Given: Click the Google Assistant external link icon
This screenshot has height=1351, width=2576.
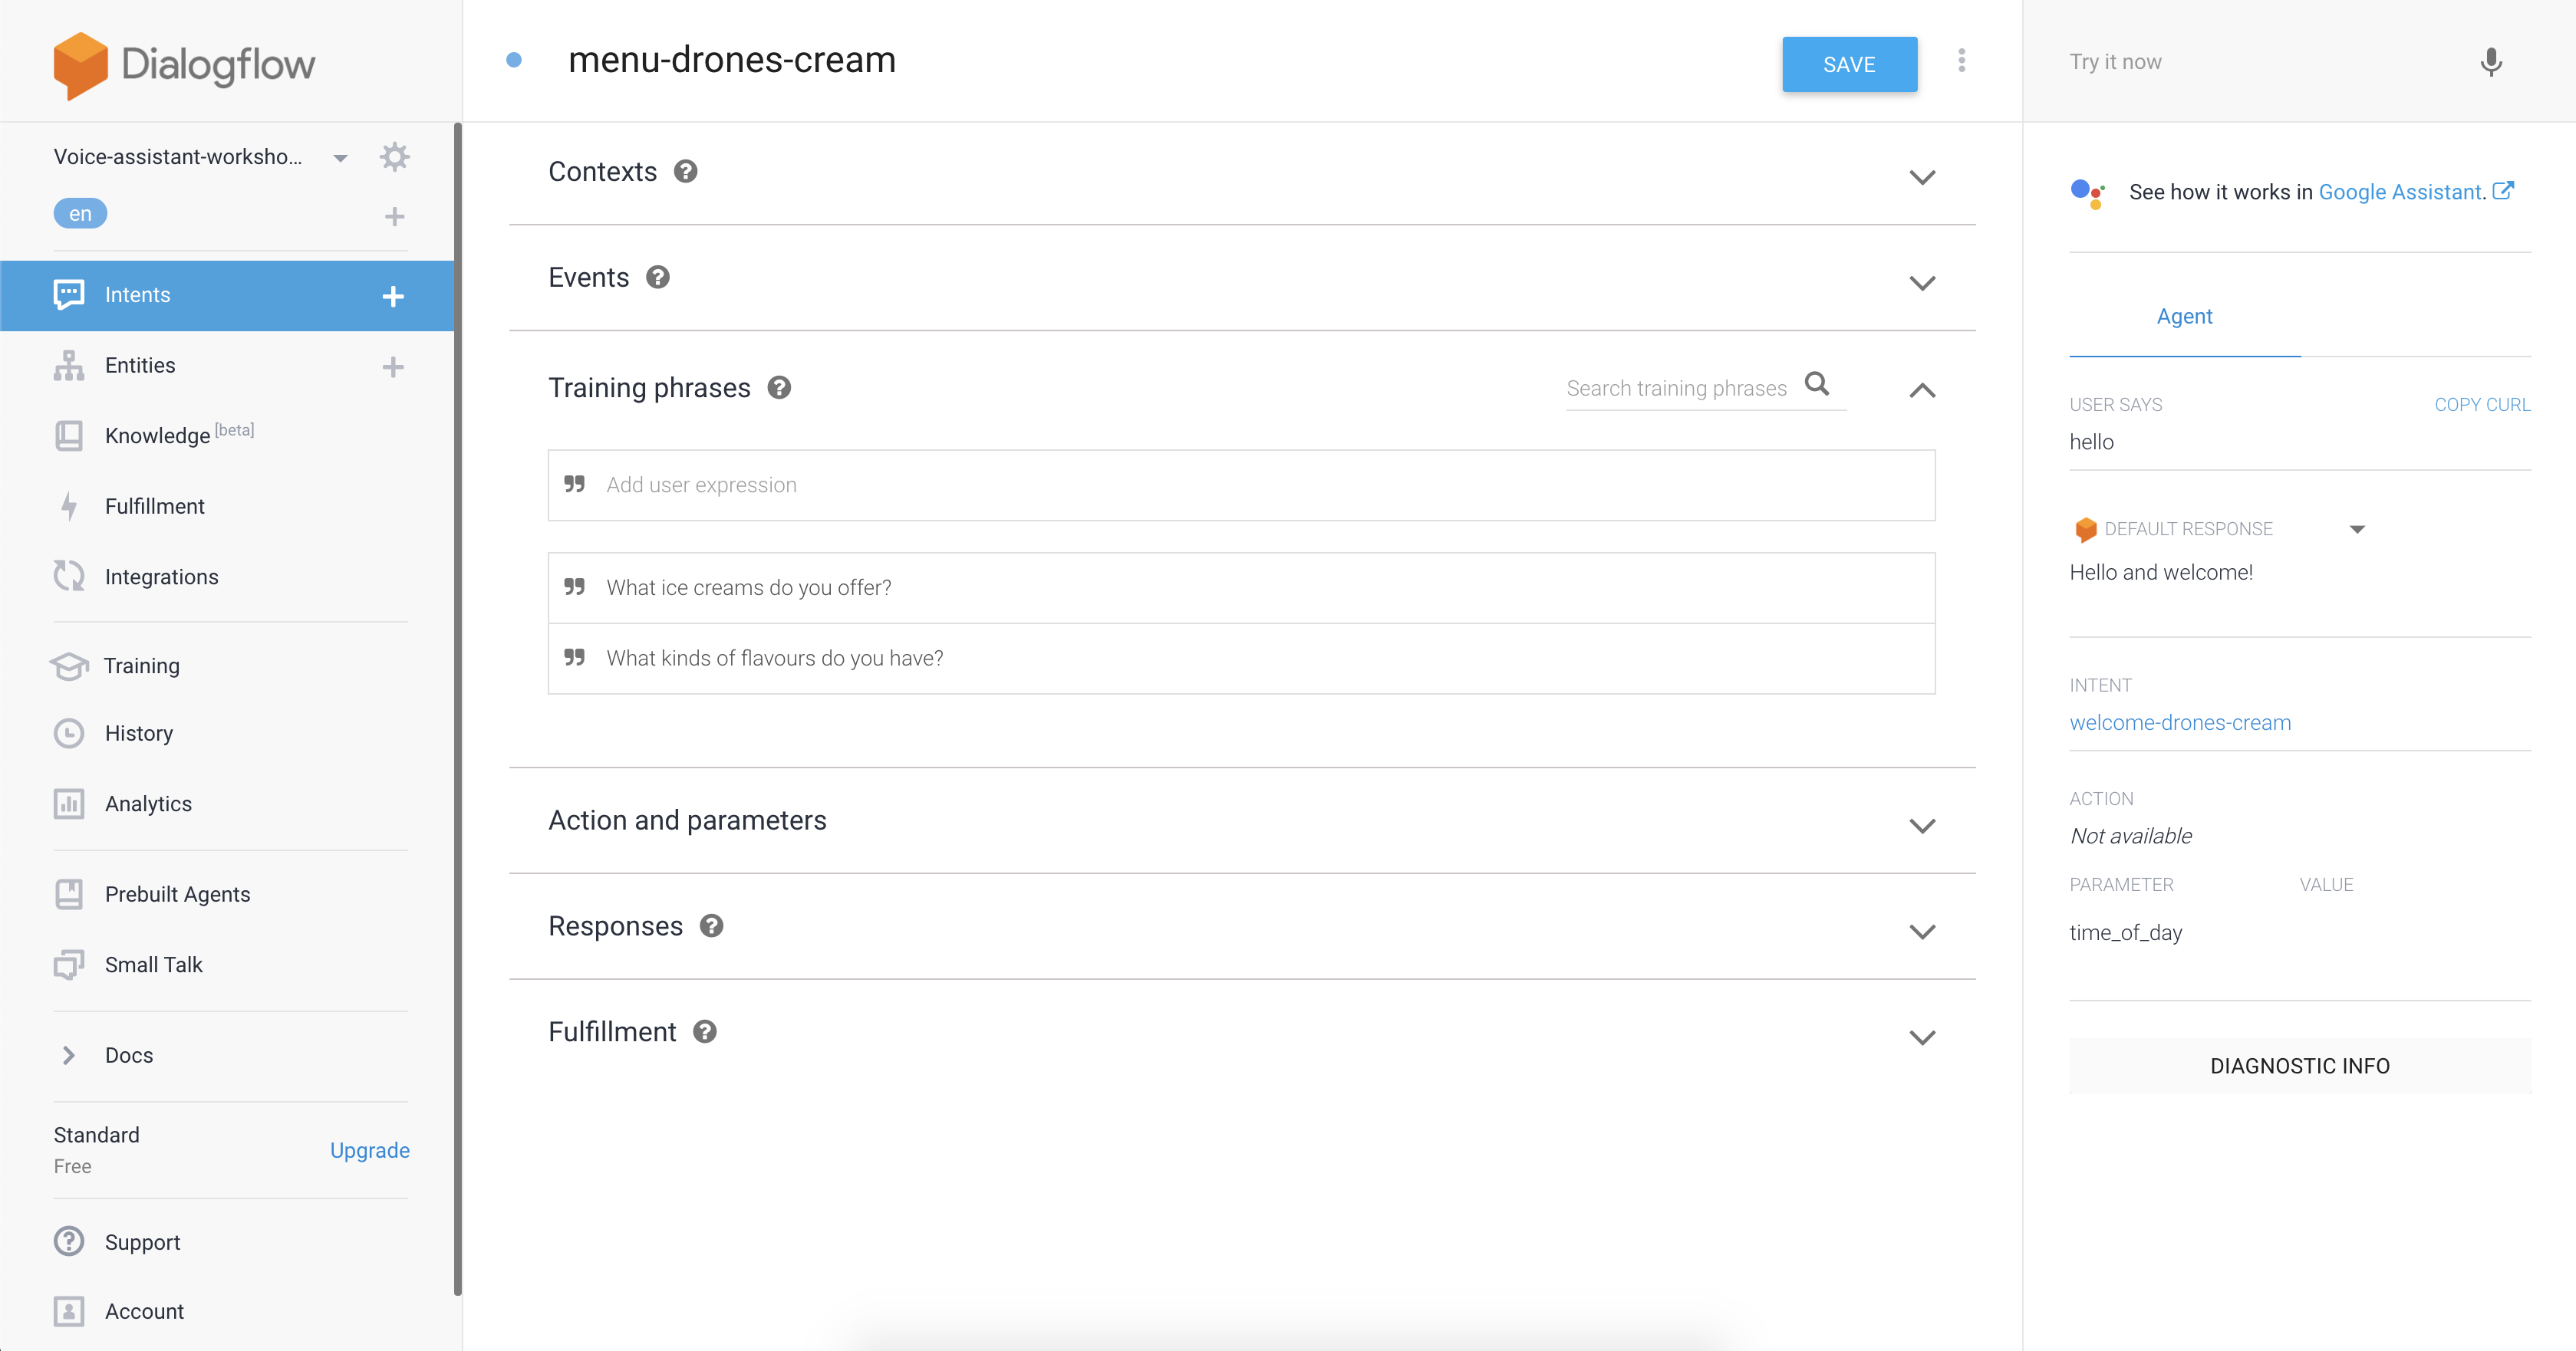Looking at the screenshot, I should pyautogui.click(x=2503, y=191).
